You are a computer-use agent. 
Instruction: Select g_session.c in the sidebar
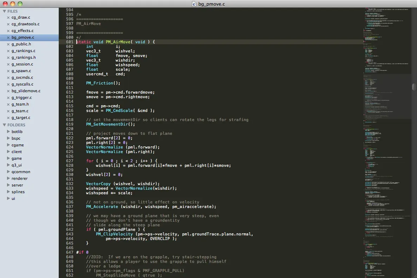(x=23, y=64)
